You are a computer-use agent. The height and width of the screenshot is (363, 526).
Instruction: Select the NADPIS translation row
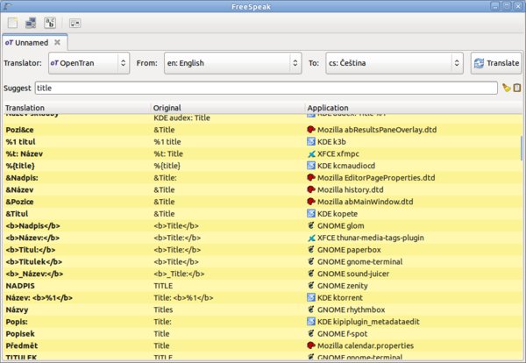coord(262,286)
